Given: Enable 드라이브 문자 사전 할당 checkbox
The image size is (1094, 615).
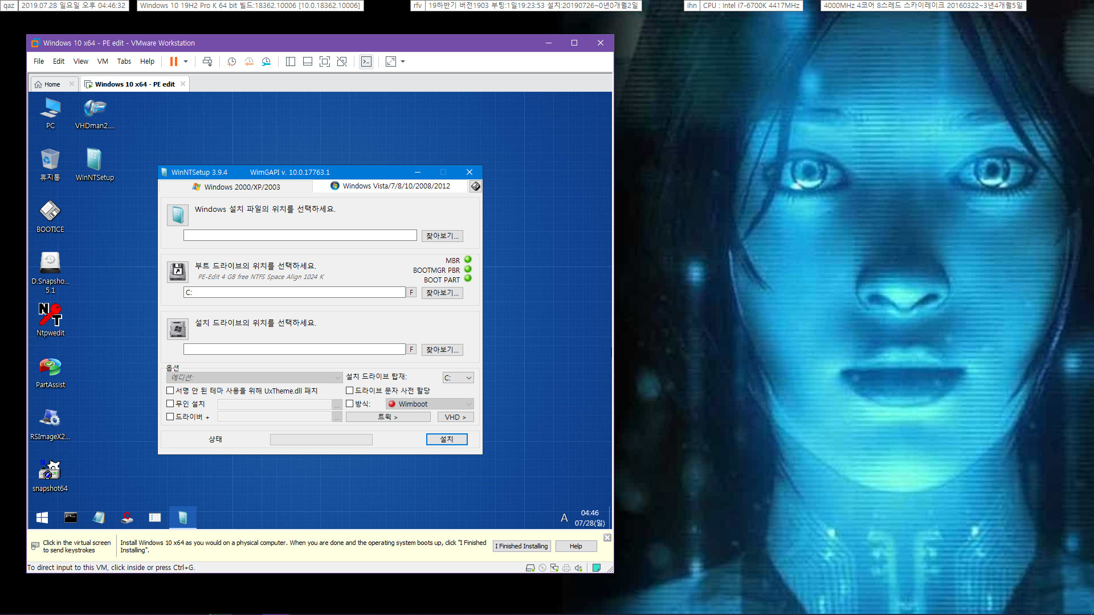Looking at the screenshot, I should pyautogui.click(x=349, y=389).
